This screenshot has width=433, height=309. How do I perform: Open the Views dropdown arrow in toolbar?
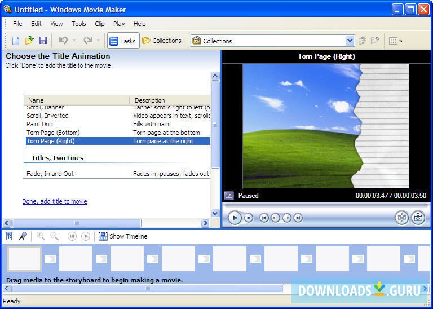pos(401,41)
